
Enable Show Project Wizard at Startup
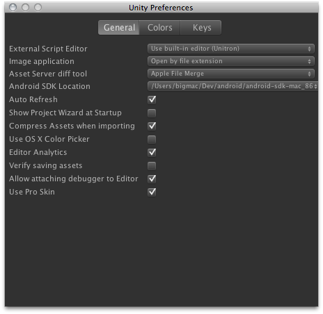tap(152, 113)
